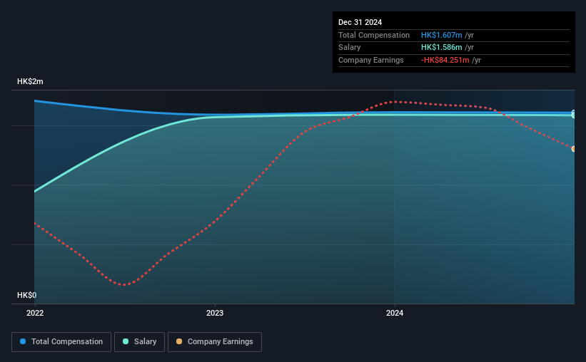Click the Total Compensation tooltip row label

pos(374,35)
